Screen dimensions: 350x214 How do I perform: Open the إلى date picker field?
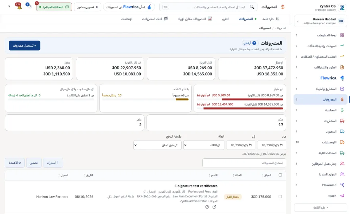pos(241,145)
